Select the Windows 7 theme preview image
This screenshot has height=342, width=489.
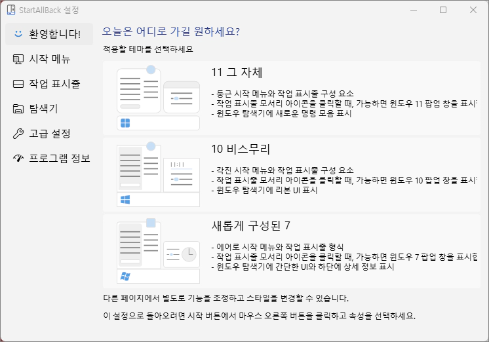point(158,251)
